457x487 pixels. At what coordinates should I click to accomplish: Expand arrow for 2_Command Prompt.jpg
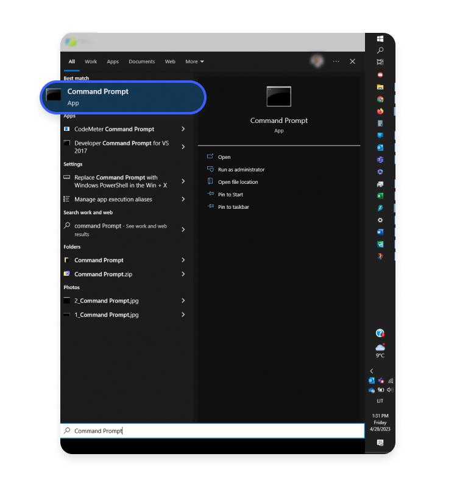tap(183, 301)
